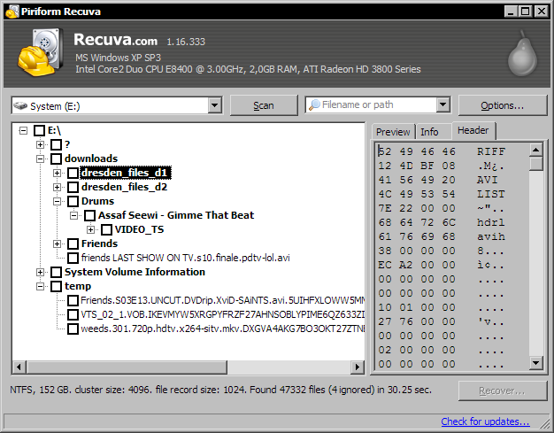The image size is (554, 433).
Task: Maximize the Piriform Recuva window
Action: coord(526,12)
